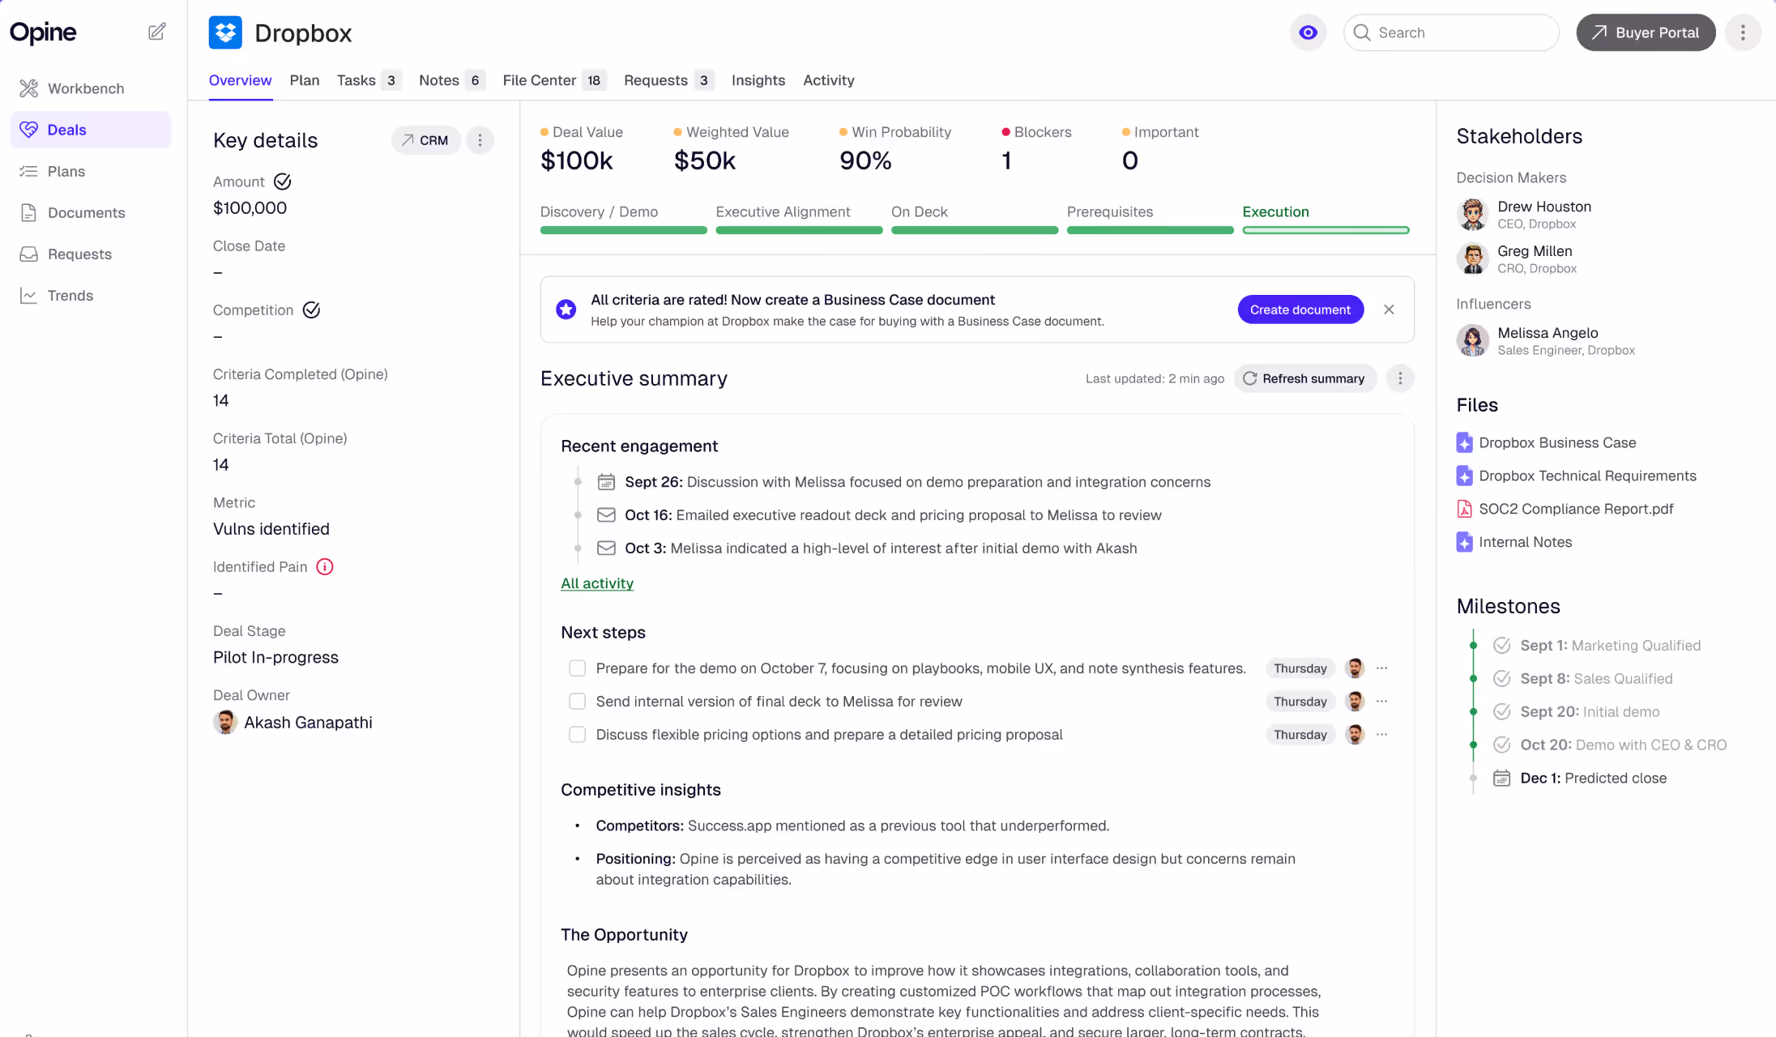Select the On Deck stage label
This screenshot has height=1037, width=1776.
pyautogui.click(x=920, y=211)
